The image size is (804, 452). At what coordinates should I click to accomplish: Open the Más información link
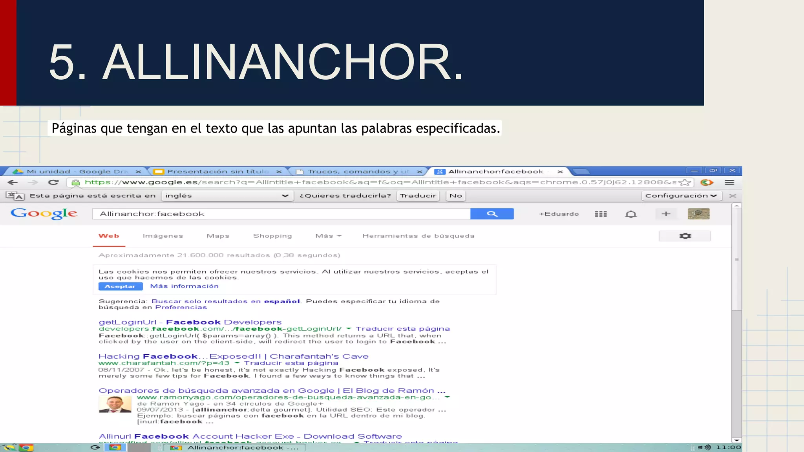tap(184, 286)
